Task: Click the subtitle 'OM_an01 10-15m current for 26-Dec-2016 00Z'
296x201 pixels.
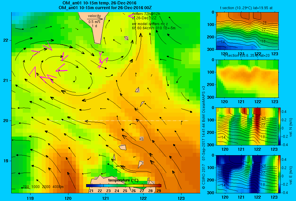Action: point(105,8)
